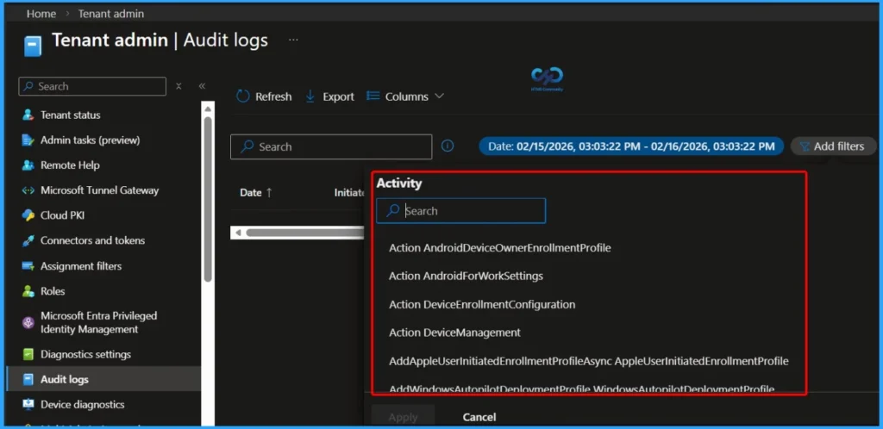Click the Assignment filters icon

coord(28,266)
